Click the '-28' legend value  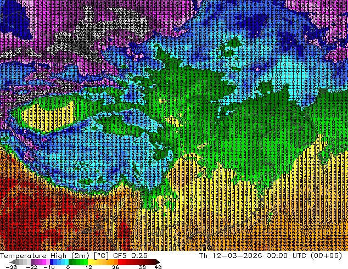point(11,267)
